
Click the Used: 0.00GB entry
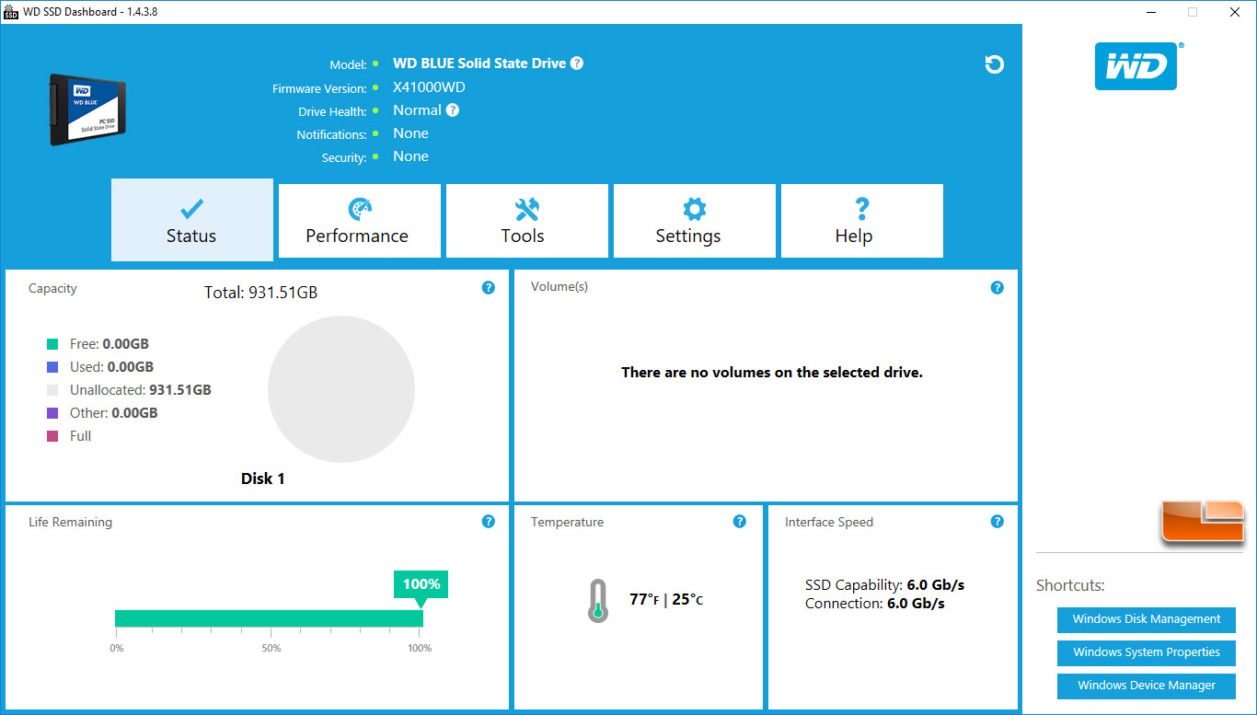(x=111, y=367)
